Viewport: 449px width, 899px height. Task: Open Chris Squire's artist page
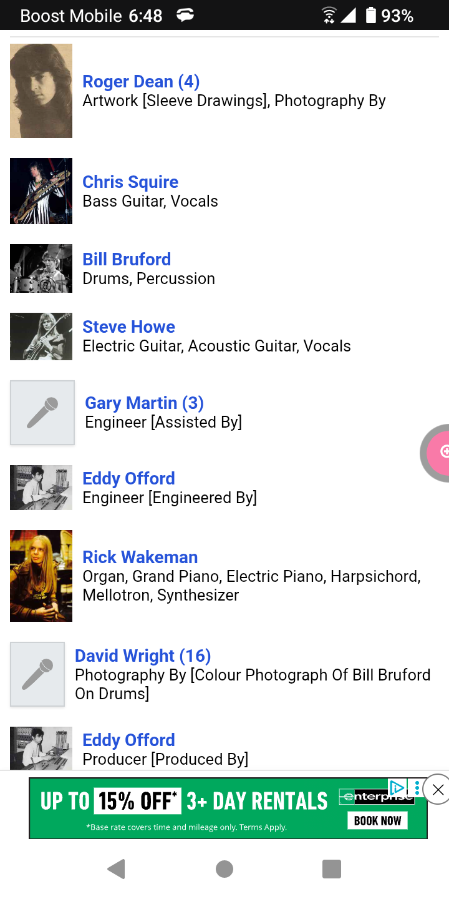(130, 182)
